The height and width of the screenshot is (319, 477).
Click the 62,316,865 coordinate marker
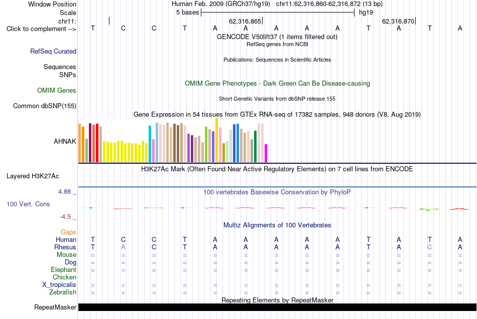coord(245,21)
